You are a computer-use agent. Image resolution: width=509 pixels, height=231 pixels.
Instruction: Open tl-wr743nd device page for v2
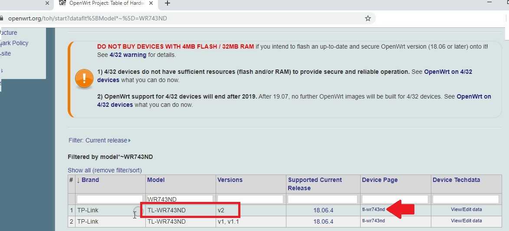coord(374,210)
